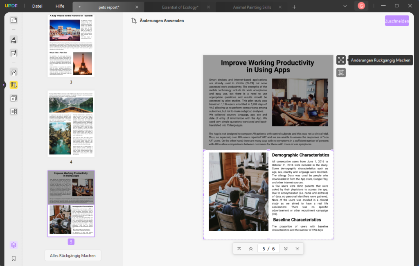Open the Edit PDF tool
The image size is (419, 266).
[14, 53]
